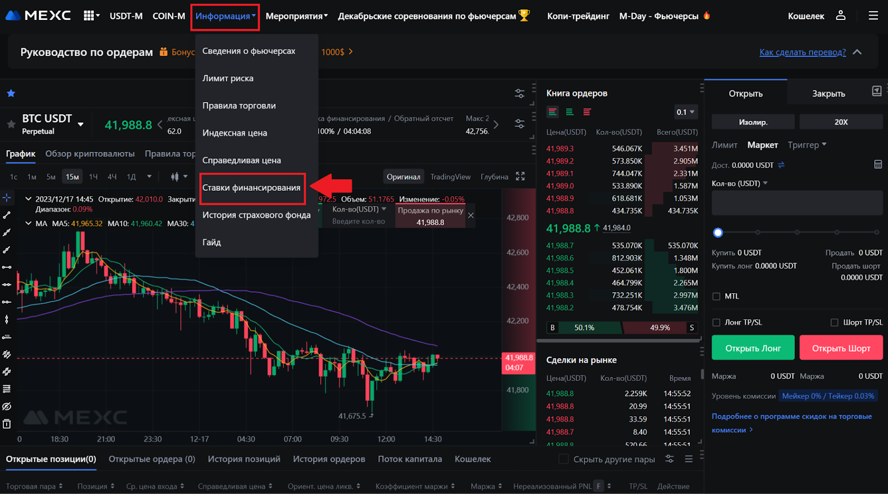Collapse the MA indicator row arrow
The image size is (888, 494).
tap(28, 223)
